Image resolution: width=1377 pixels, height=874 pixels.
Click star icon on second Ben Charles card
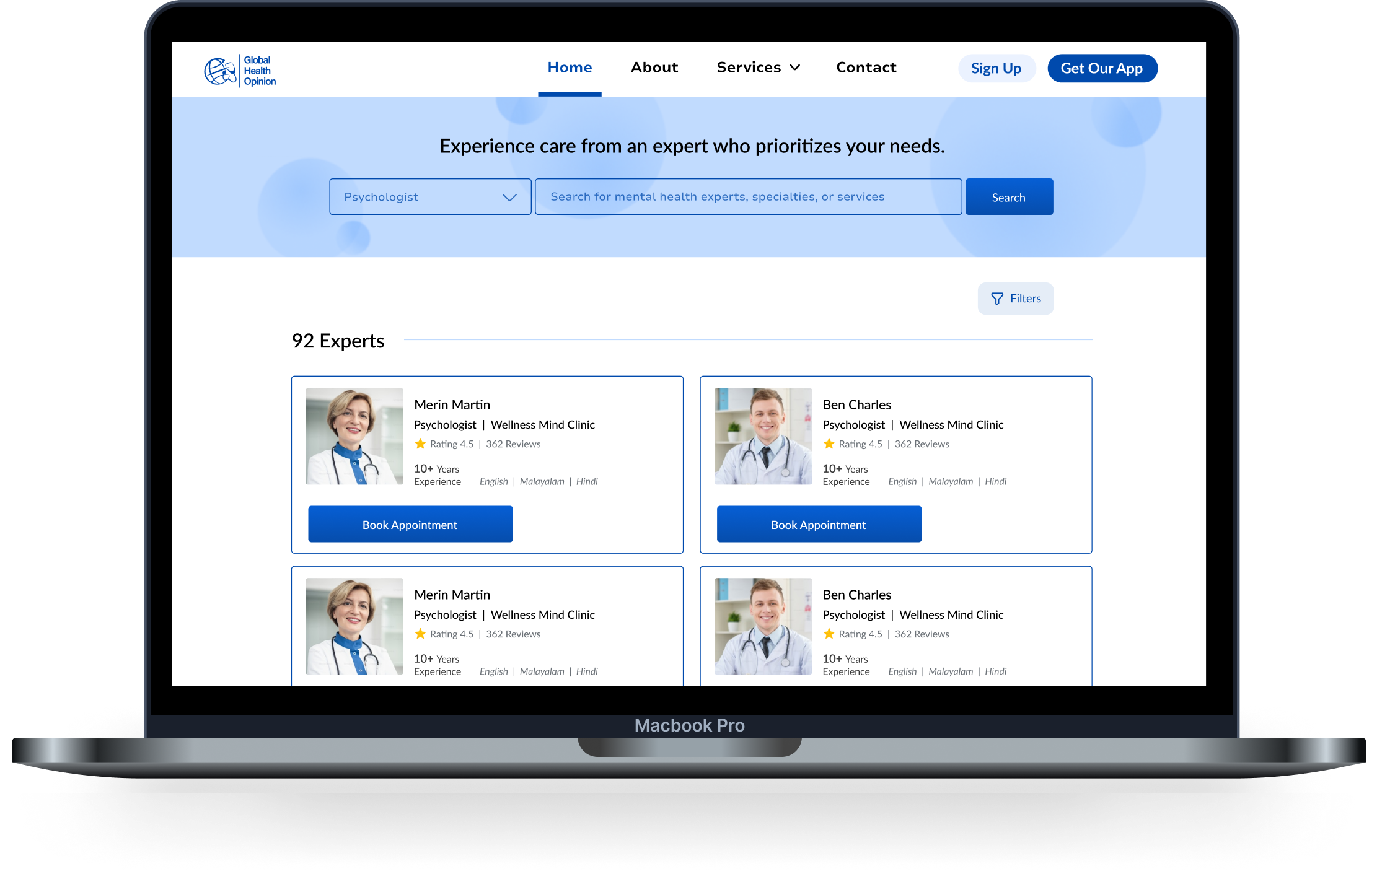click(829, 634)
